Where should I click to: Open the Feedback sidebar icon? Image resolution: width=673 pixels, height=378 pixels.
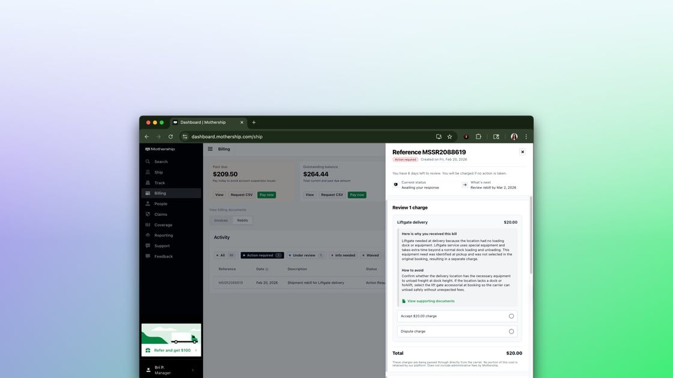pyautogui.click(x=147, y=256)
